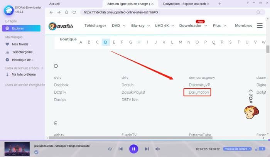Image resolution: width=270 pixels, height=157 pixels.
Task: Switch to the Accueil tab
Action: (x=54, y=4)
